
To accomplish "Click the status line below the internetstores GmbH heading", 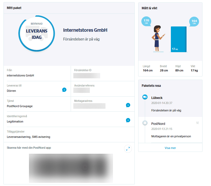I will tap(81, 39).
